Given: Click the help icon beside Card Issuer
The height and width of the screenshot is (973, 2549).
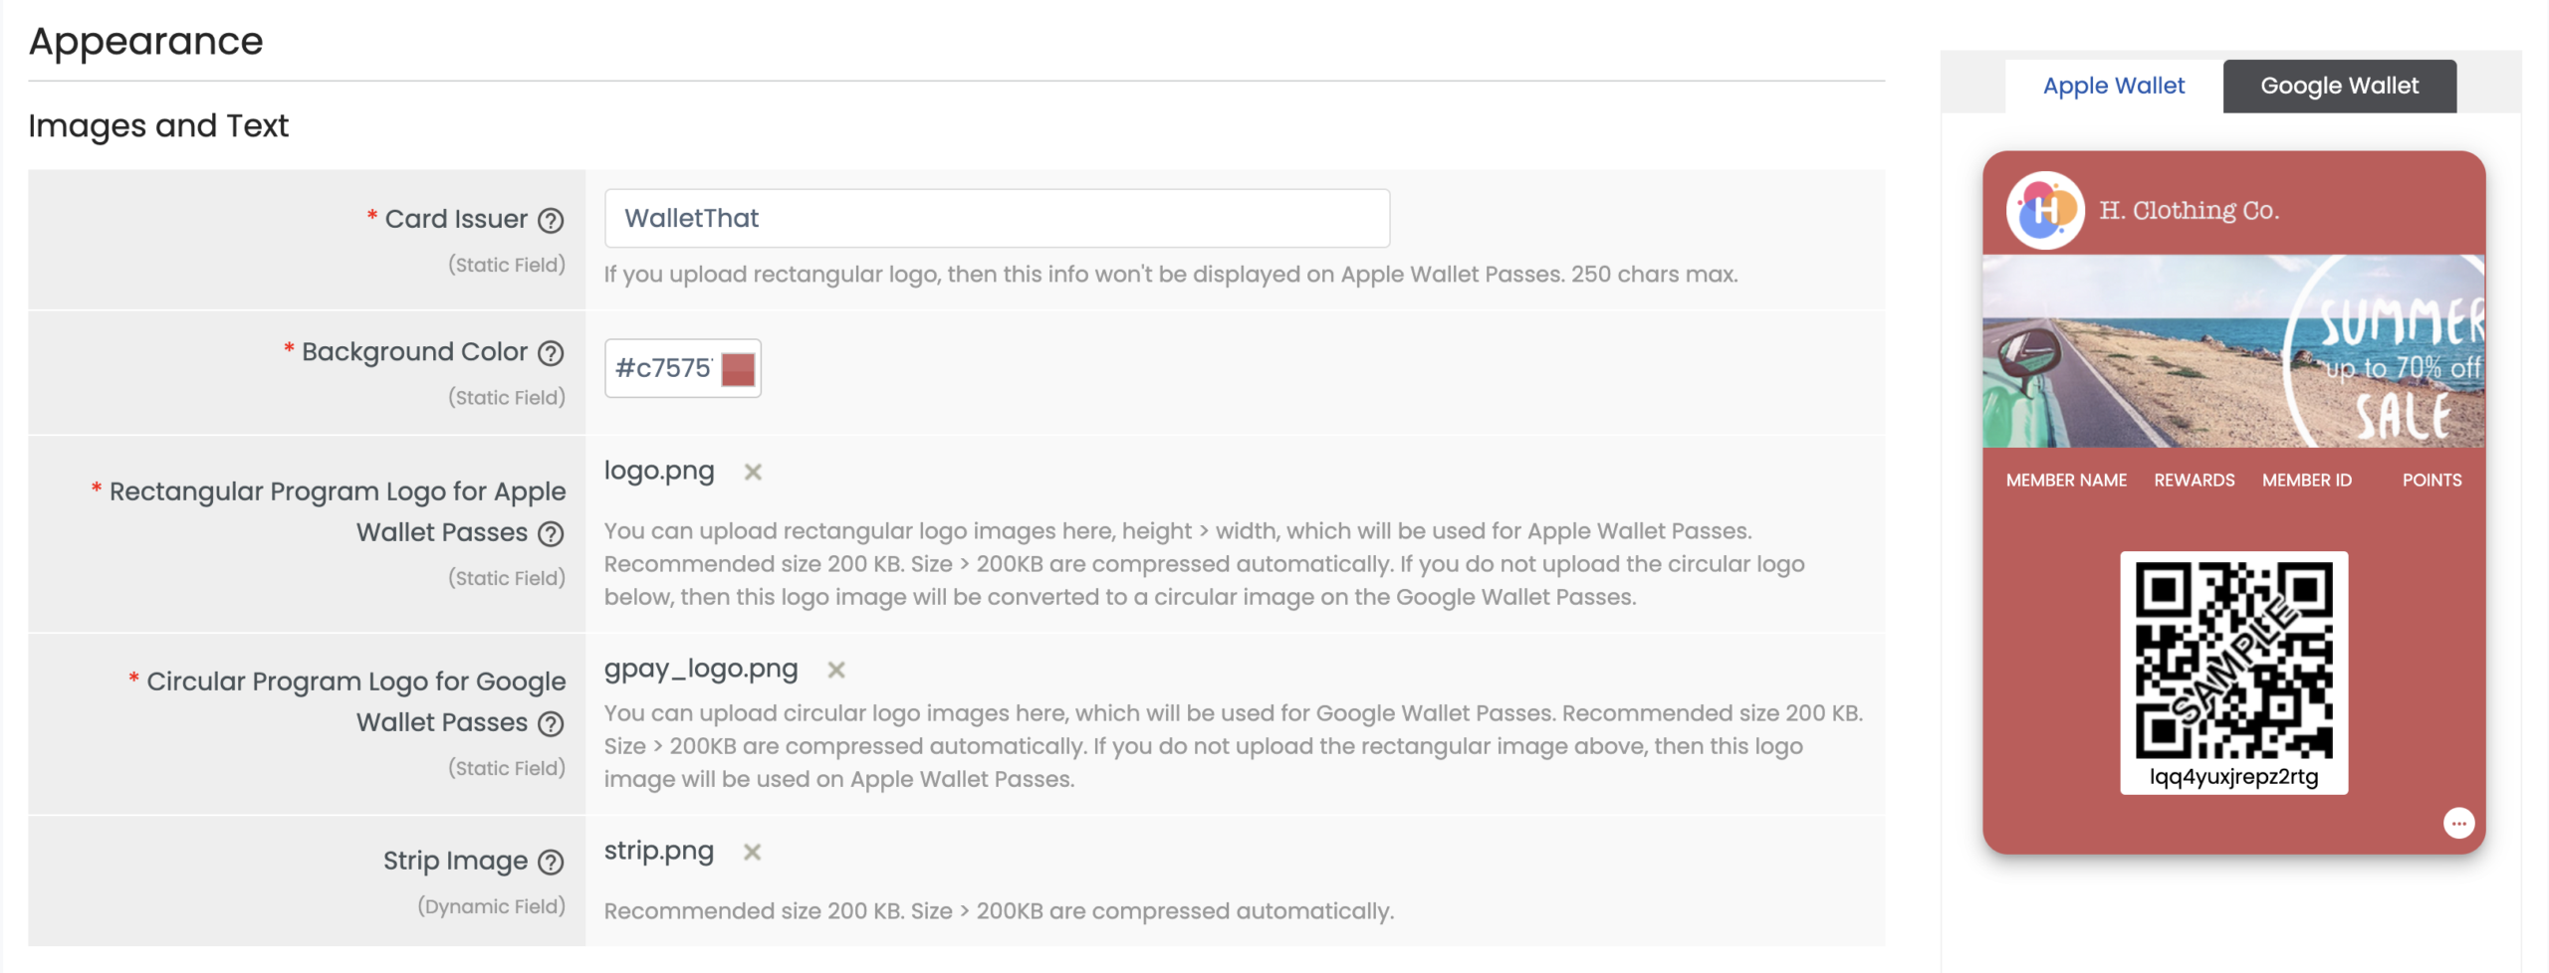Looking at the screenshot, I should (551, 220).
